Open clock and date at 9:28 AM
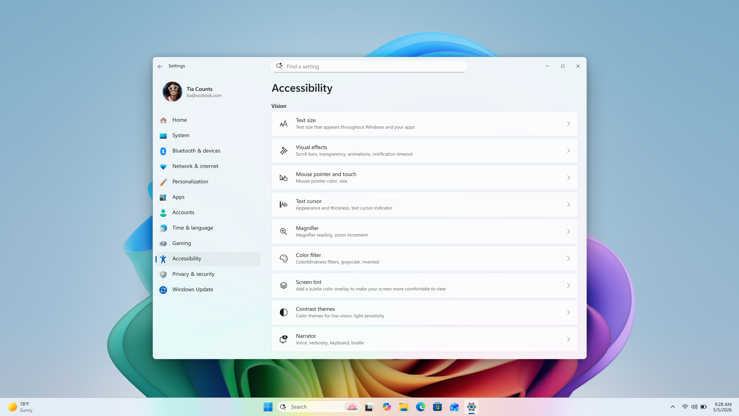Image resolution: width=739 pixels, height=416 pixels. click(722, 407)
